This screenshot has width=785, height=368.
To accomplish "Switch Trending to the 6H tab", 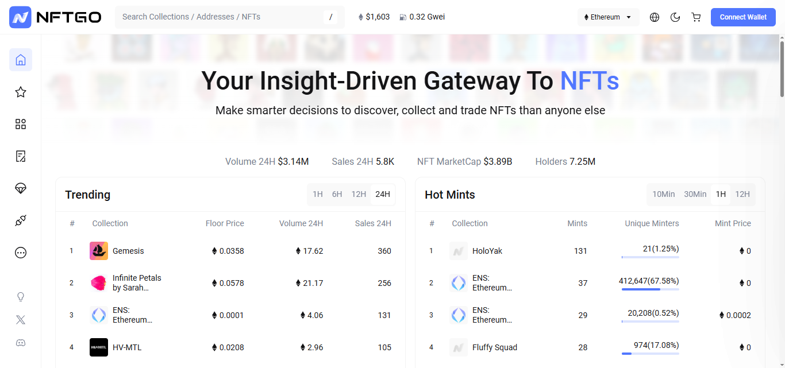I will tap(337, 195).
